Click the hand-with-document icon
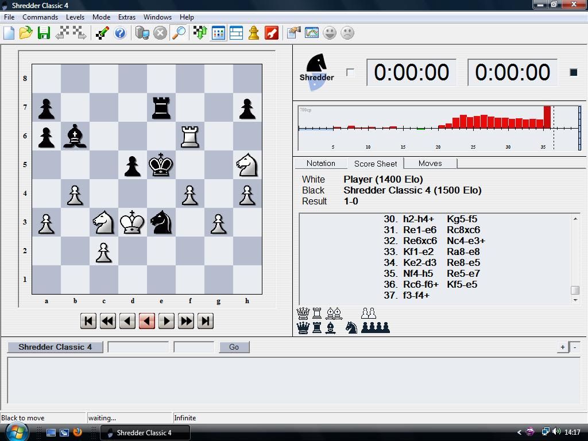This screenshot has height=441, width=588. [294, 33]
